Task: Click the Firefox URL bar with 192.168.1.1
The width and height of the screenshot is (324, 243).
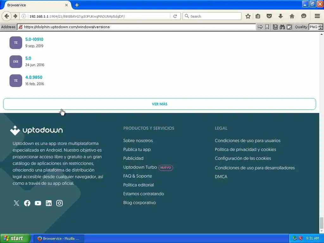Action: pos(99,16)
